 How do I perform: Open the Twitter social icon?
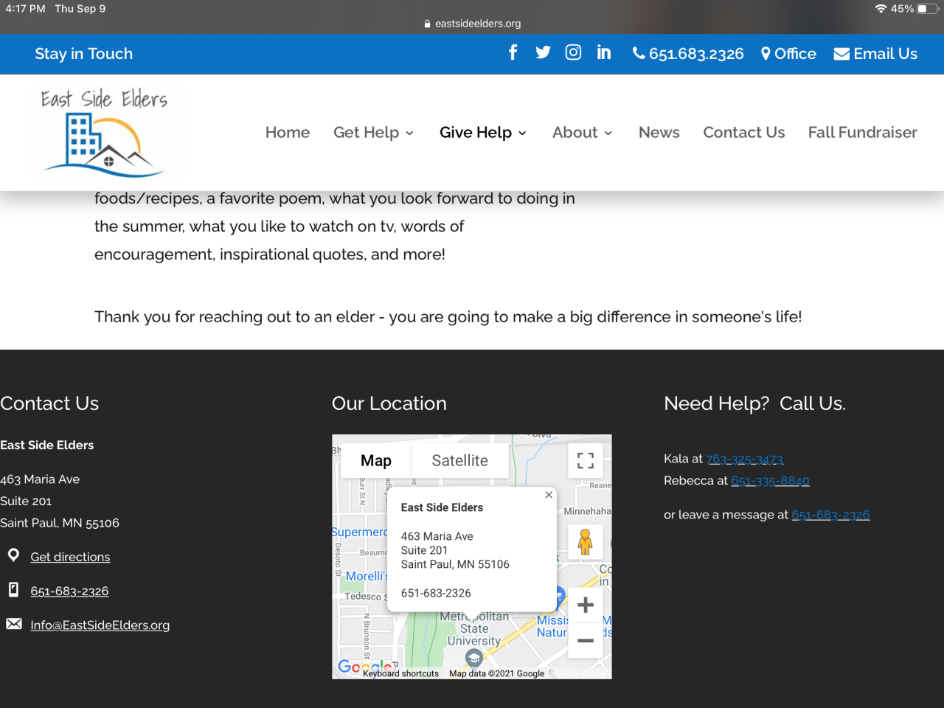[543, 52]
